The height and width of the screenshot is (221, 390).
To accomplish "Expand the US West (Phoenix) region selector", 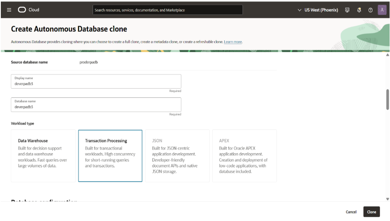I will click(x=318, y=10).
